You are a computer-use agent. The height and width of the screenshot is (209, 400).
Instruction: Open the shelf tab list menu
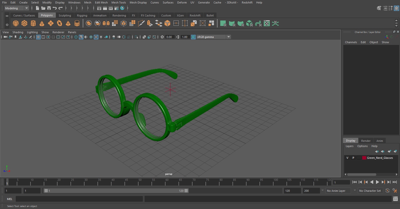(x=7, y=16)
